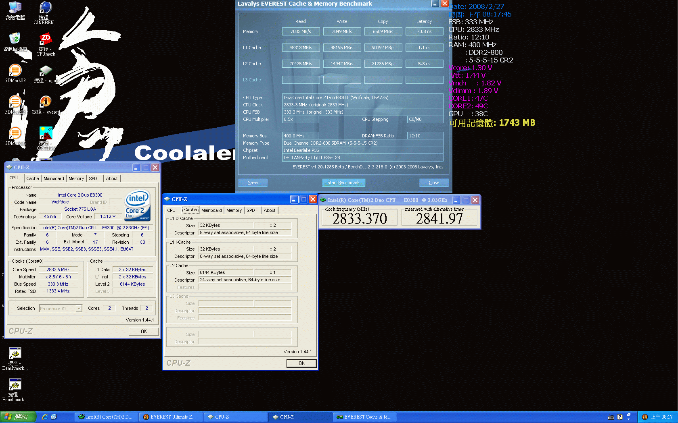Image resolution: width=678 pixels, height=423 pixels.
Task: Click OK in the front CPU-Z Cache window
Action: [x=301, y=363]
